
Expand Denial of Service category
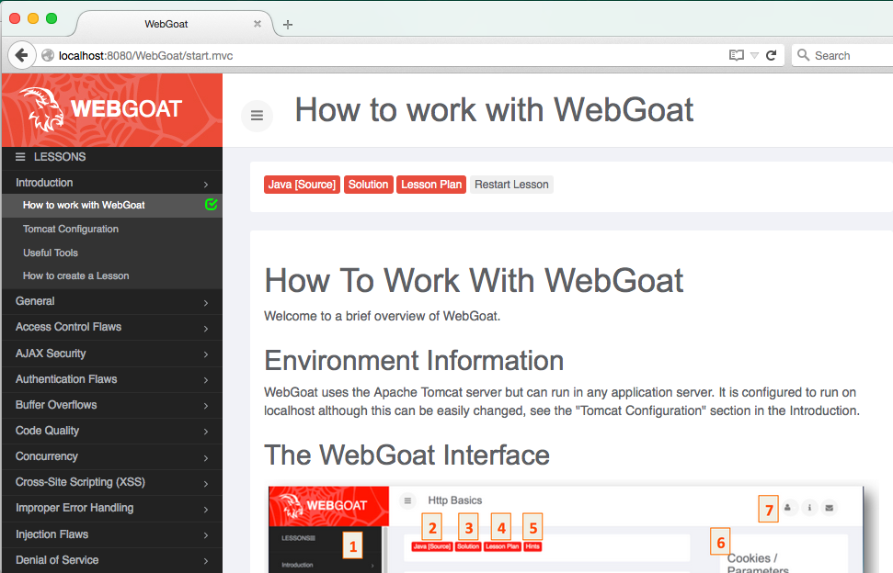pos(112,560)
